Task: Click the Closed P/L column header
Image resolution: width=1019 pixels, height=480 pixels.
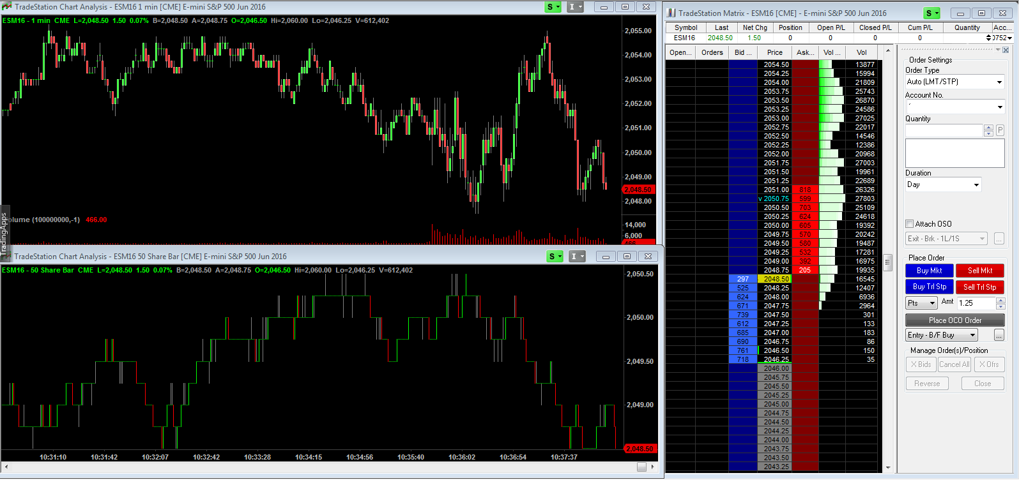Action: pos(875,27)
